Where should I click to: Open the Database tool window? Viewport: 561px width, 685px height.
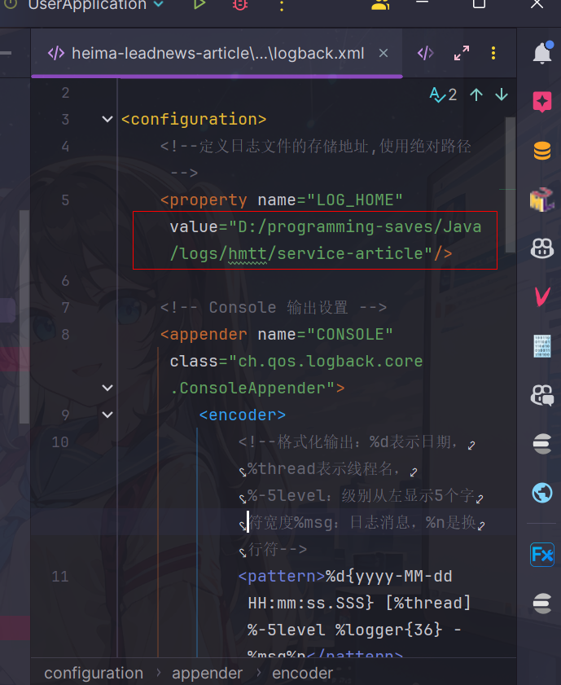(542, 151)
